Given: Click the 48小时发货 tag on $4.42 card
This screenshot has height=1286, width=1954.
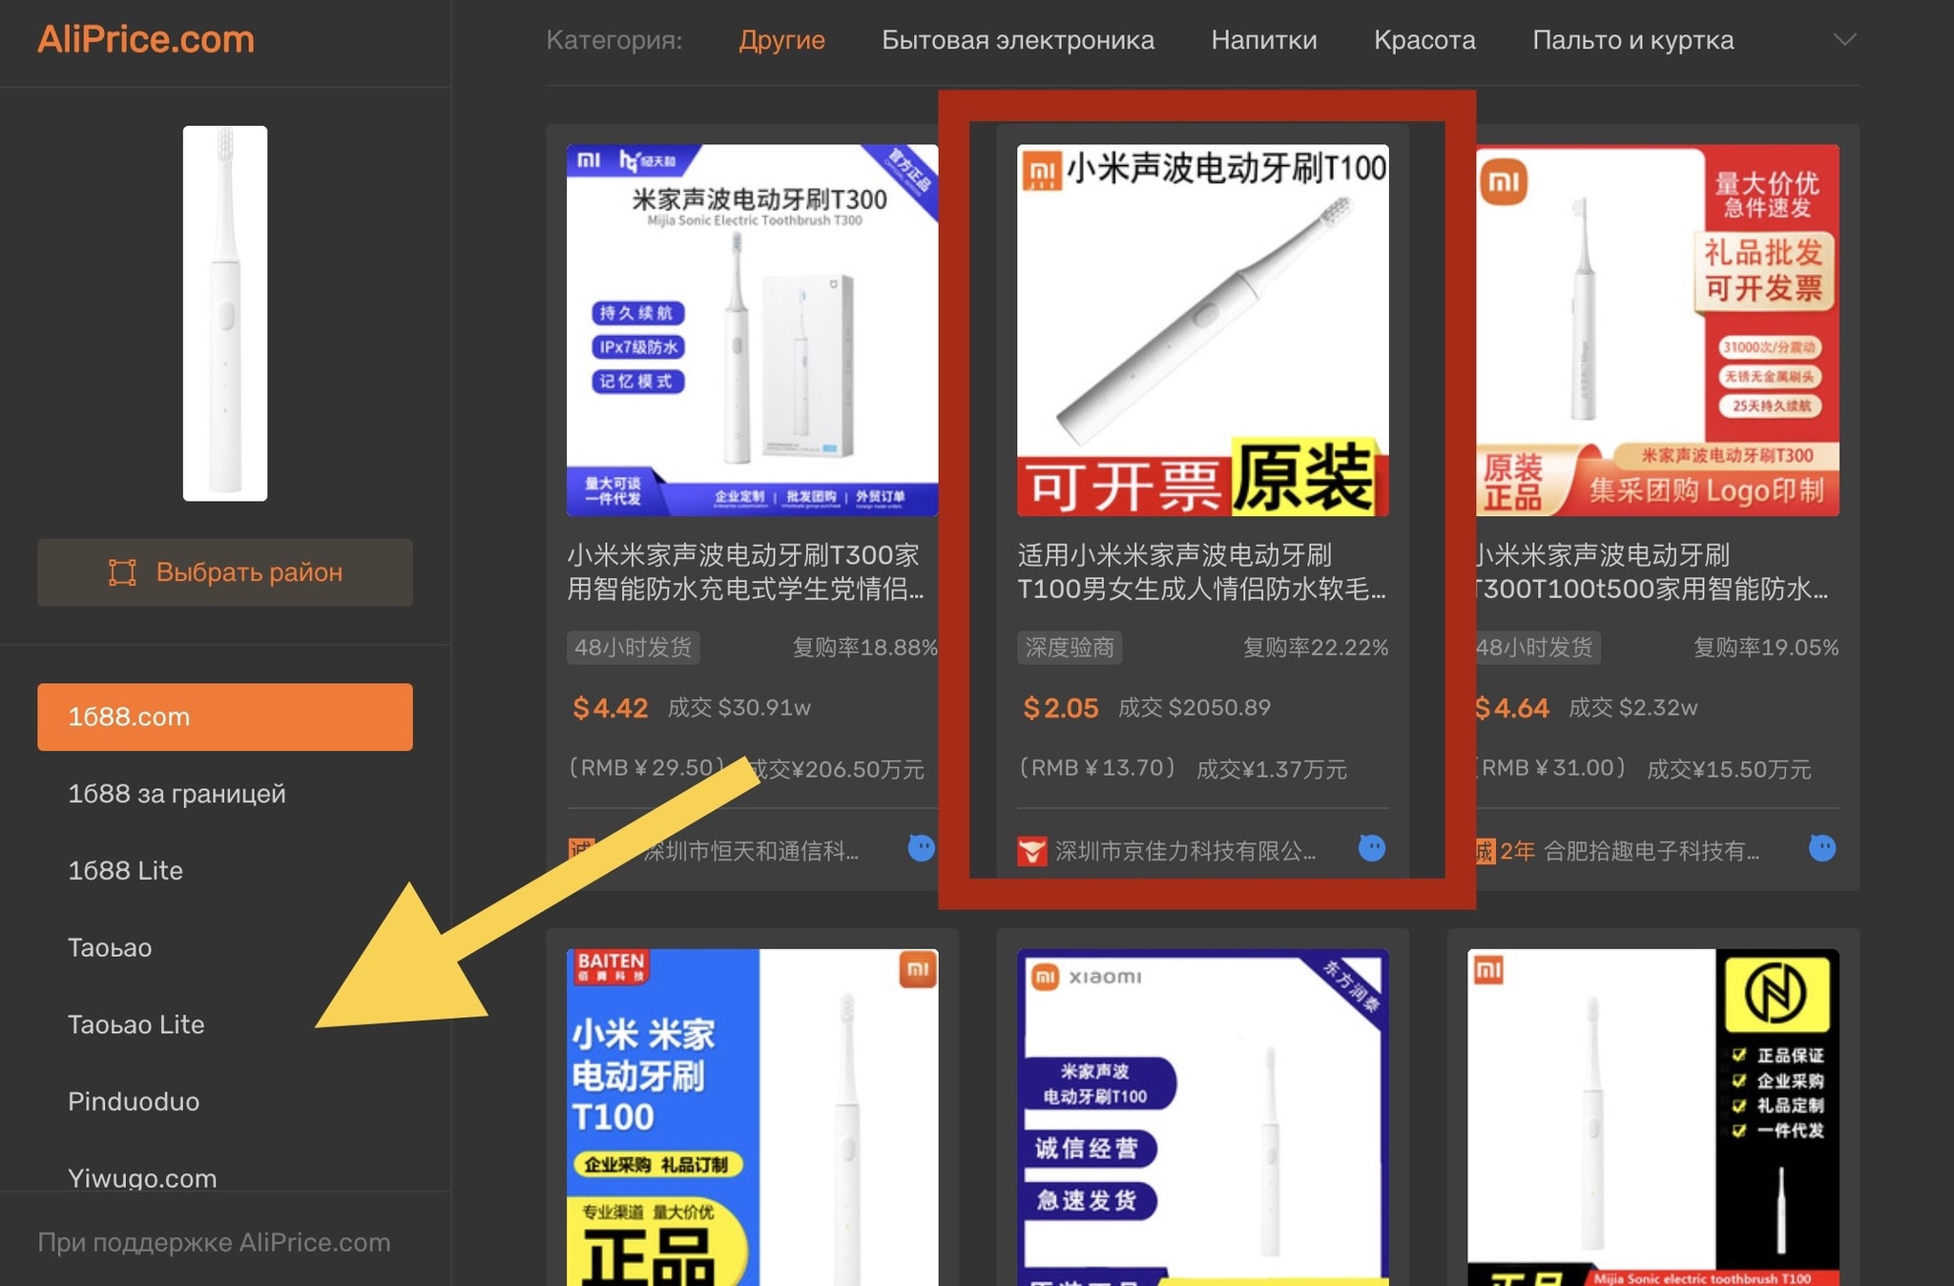Looking at the screenshot, I should point(633,648).
